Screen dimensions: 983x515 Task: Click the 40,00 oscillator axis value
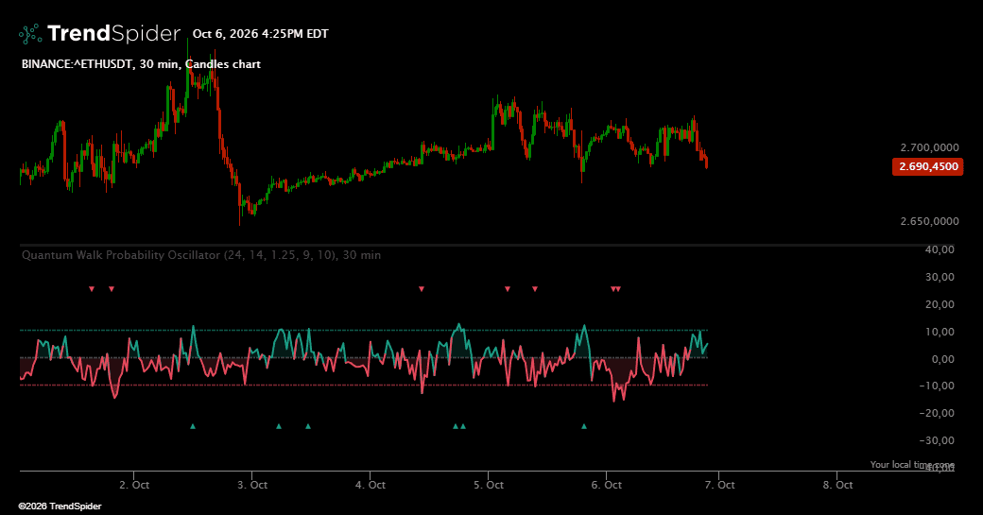click(940, 249)
